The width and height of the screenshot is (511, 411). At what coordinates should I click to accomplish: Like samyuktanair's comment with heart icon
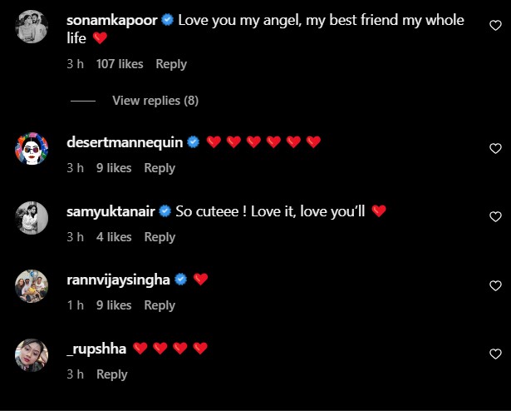click(496, 218)
